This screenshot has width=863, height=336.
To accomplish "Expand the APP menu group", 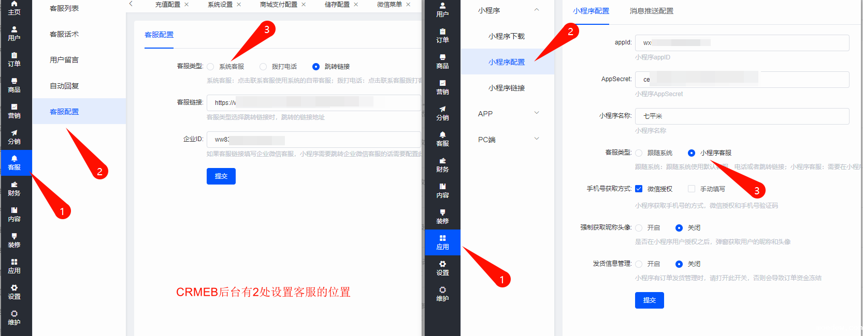I will point(537,113).
